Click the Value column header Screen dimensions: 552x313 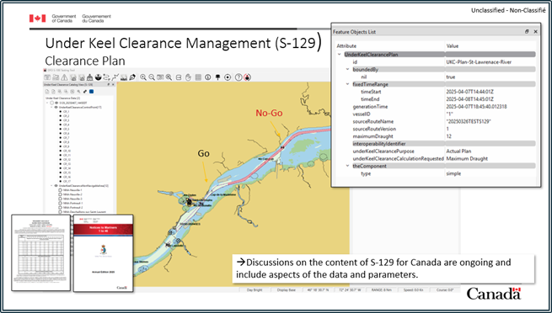pyautogui.click(x=453, y=46)
